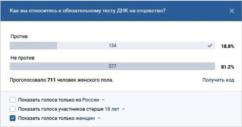Screen dimensions: 242x127
Task: Click the Не против option label
Action: [x=23, y=58]
